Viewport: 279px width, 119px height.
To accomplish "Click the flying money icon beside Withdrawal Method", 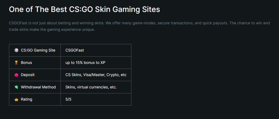I will click(x=16, y=87).
